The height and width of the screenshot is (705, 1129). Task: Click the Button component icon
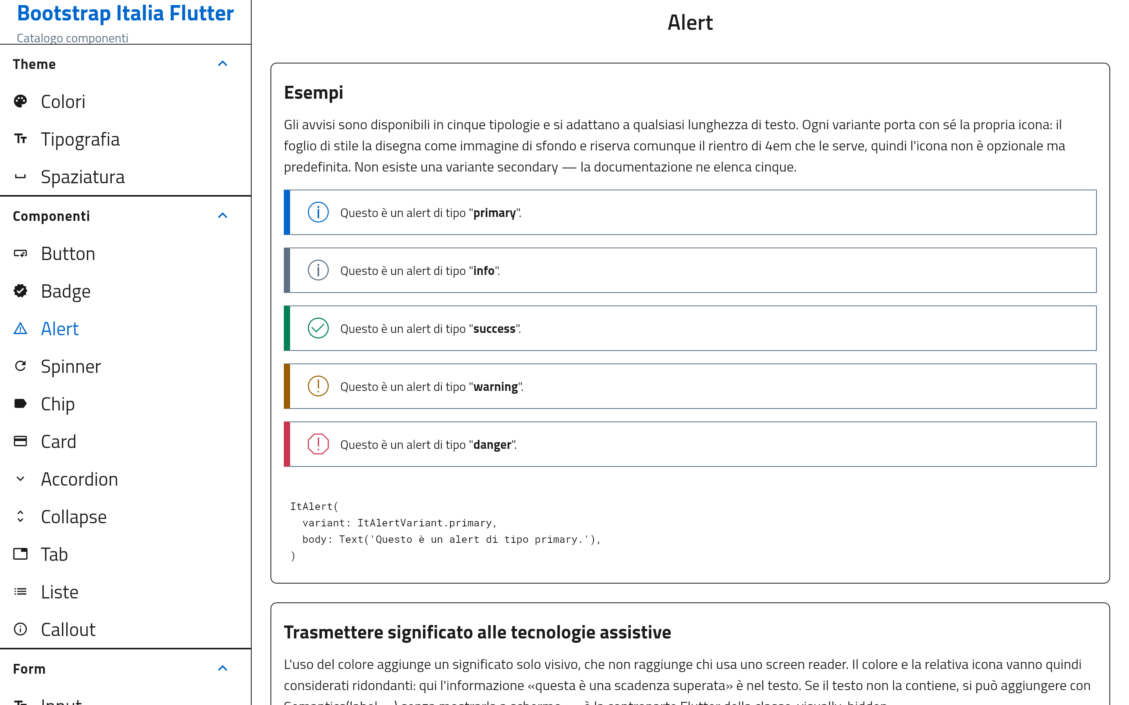(x=20, y=254)
